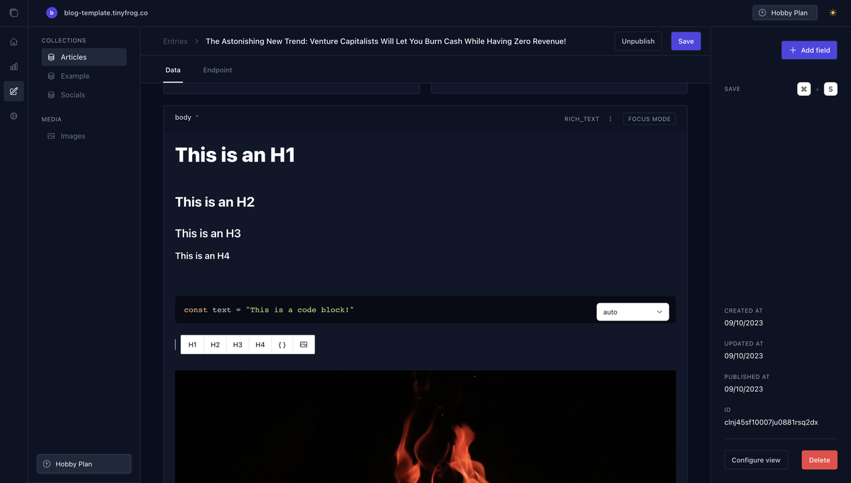Open the analytics bar chart icon

[14, 67]
